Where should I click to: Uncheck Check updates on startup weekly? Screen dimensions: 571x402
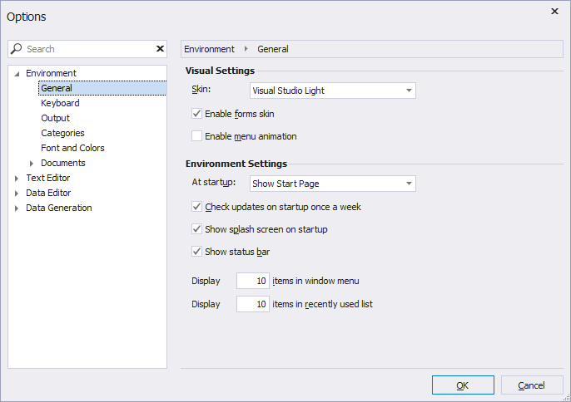pos(196,207)
